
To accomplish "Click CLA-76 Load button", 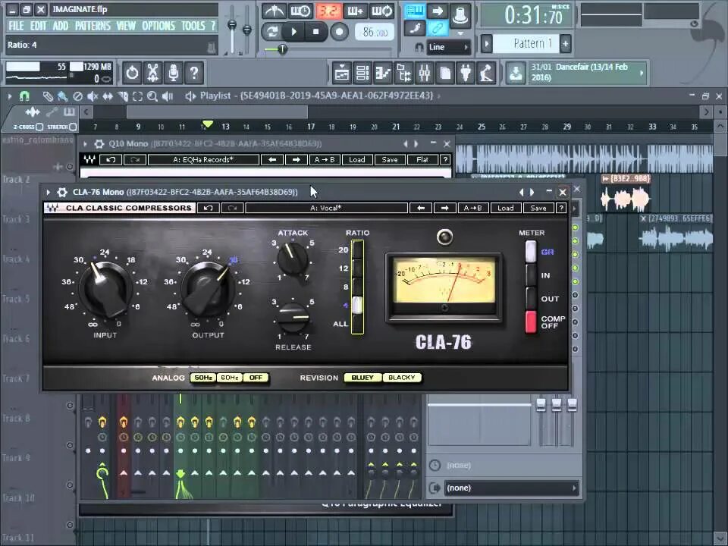I will (x=506, y=208).
